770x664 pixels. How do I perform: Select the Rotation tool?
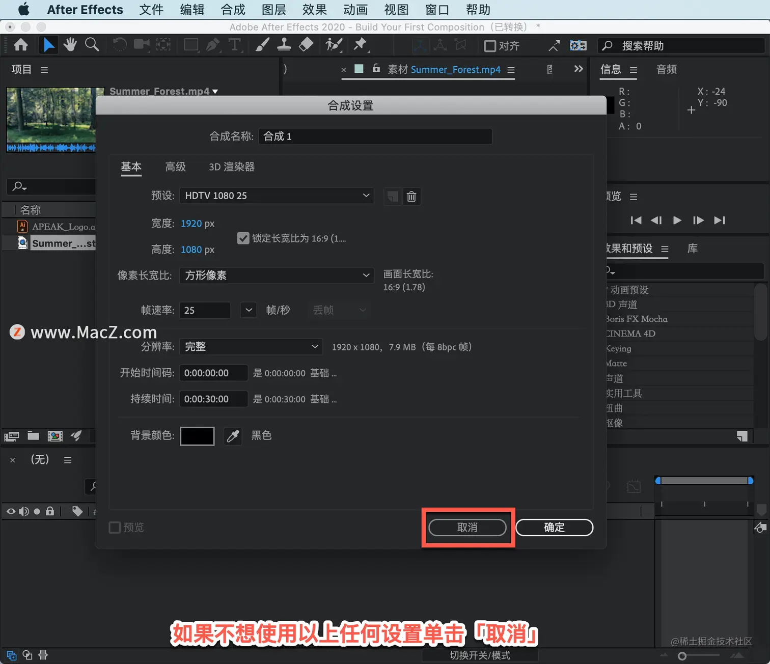pos(120,45)
